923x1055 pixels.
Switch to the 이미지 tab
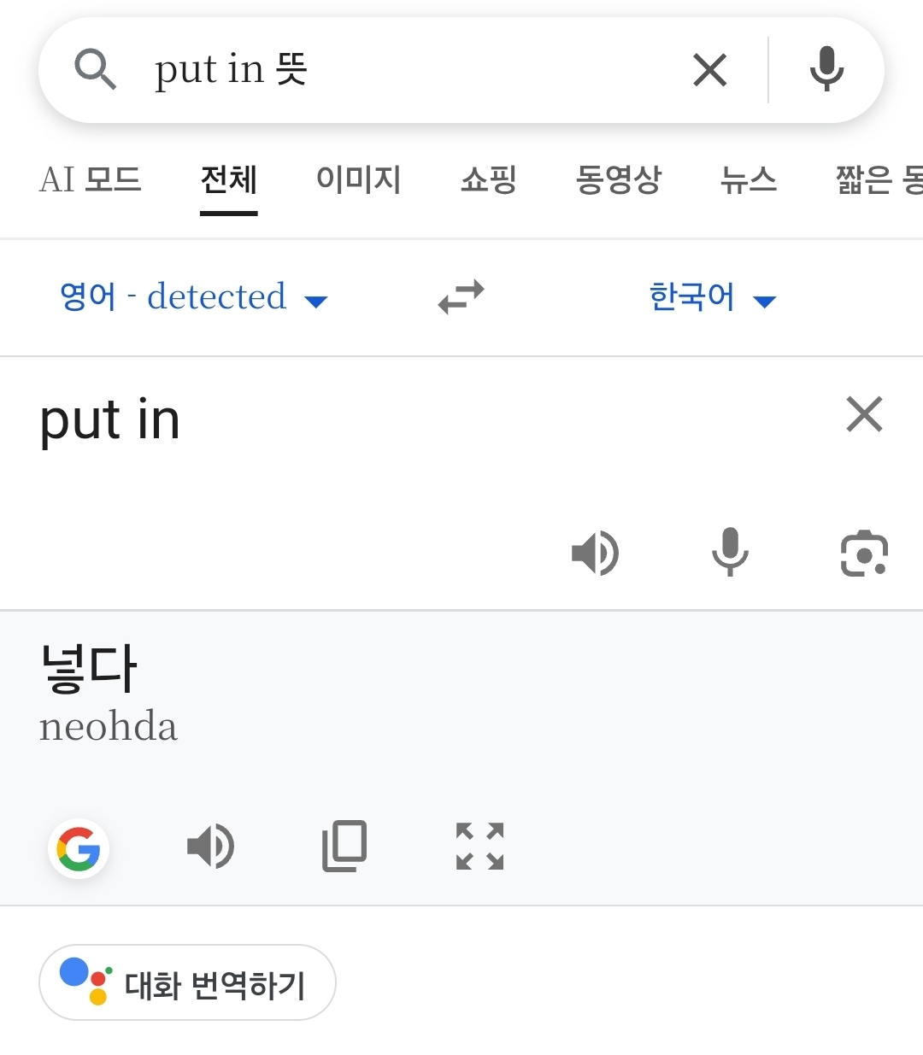click(x=358, y=180)
